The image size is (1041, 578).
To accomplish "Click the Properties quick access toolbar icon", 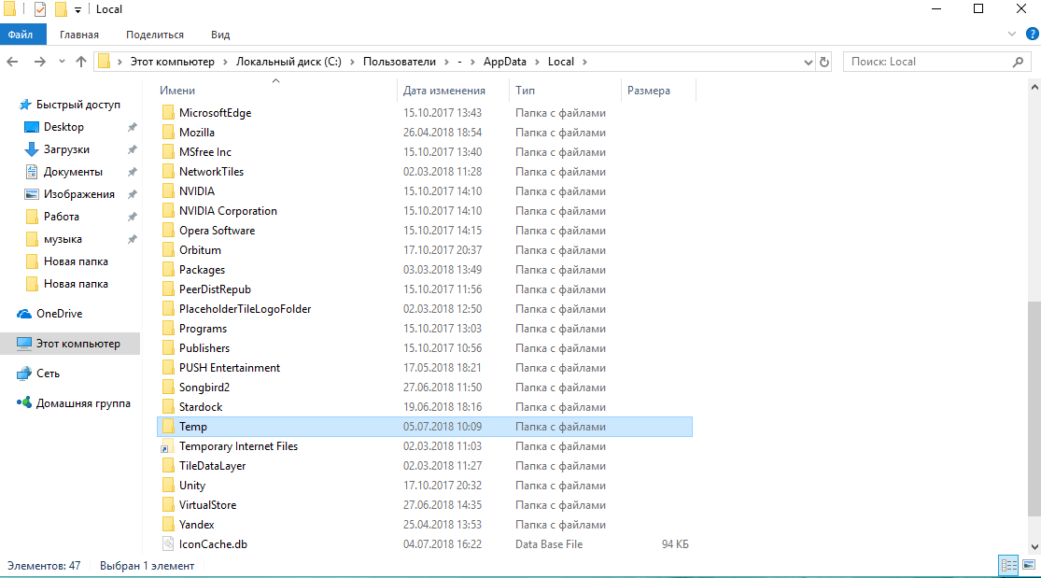I will point(40,9).
